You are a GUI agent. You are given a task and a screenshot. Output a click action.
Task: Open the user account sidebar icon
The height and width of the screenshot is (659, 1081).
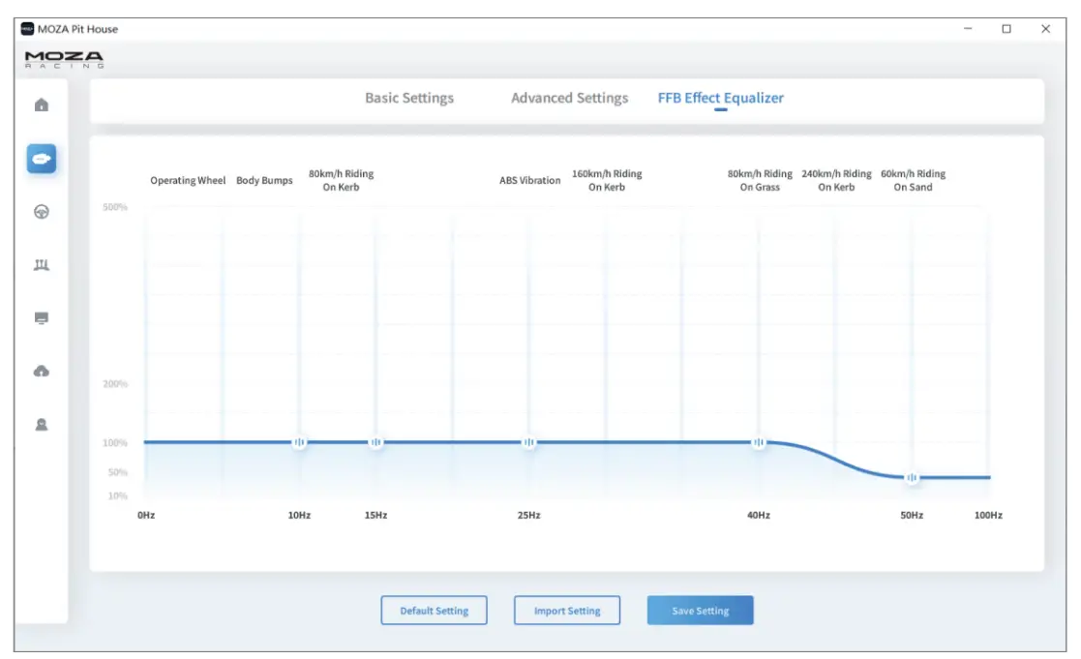click(42, 424)
